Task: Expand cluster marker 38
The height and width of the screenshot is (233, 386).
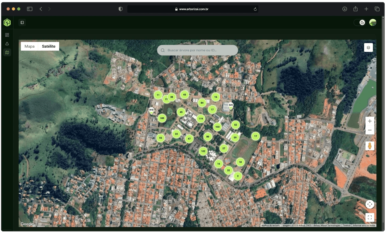Action: 172,97
